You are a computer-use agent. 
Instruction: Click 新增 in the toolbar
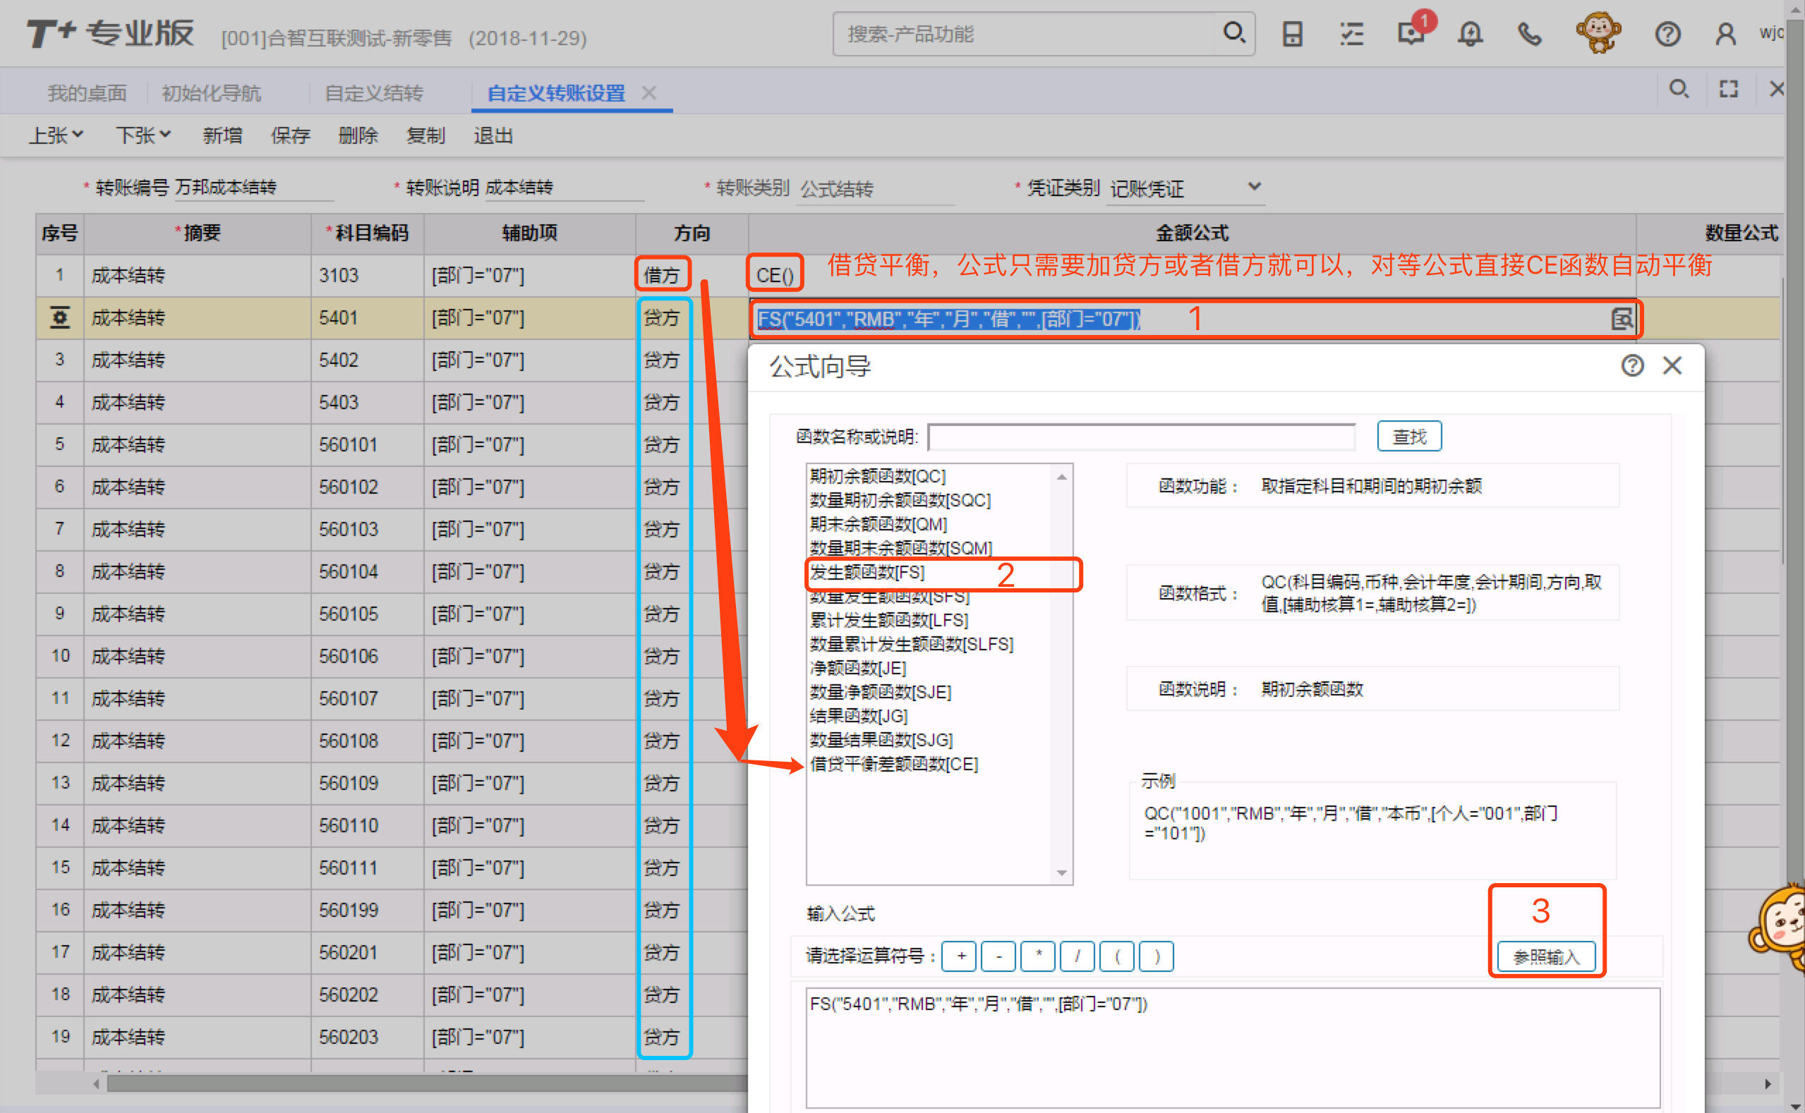click(222, 135)
